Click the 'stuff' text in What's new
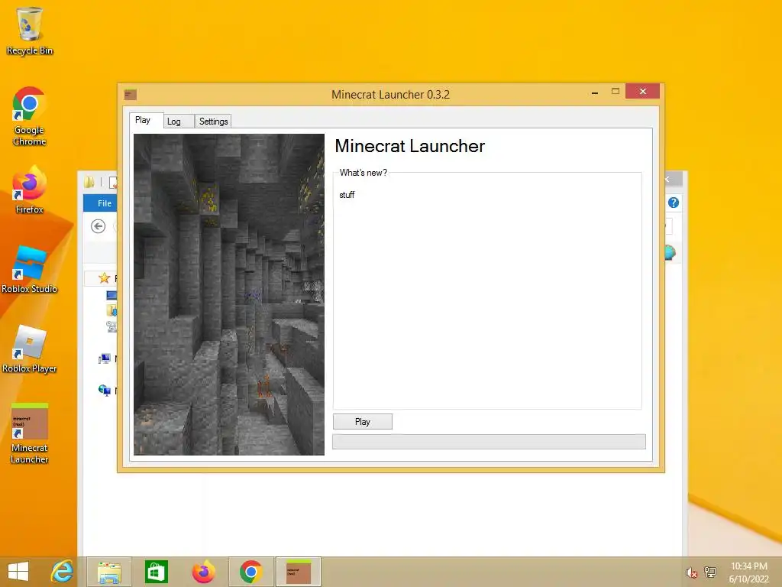782x587 pixels. (347, 195)
